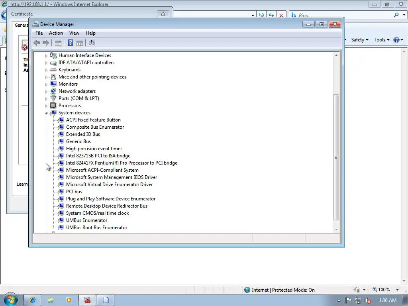Click the Bing search magnifier icon
The height and width of the screenshot is (306, 408).
(x=396, y=15)
